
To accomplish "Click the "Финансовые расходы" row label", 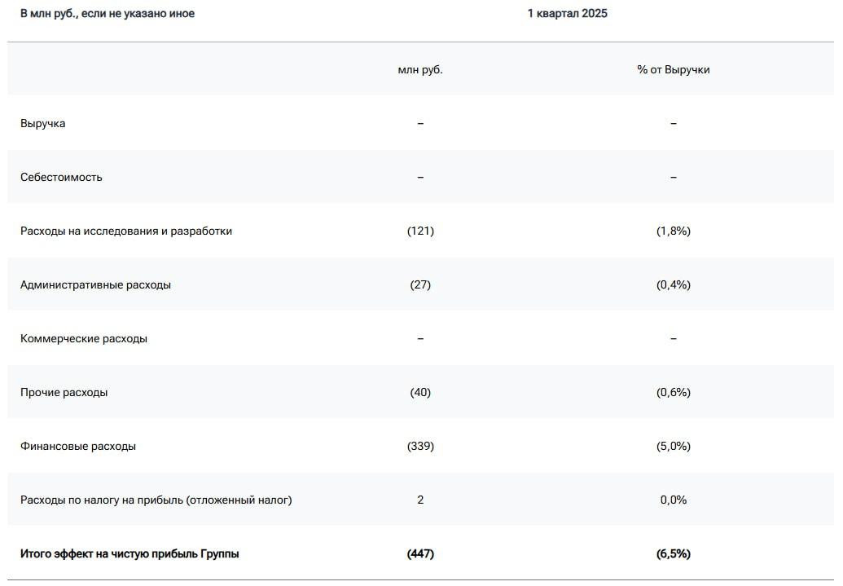I will tap(78, 446).
